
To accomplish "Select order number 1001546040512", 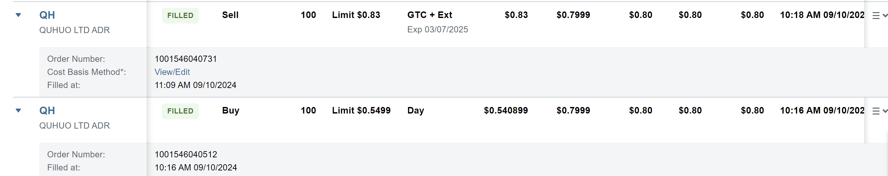I will tap(186, 154).
